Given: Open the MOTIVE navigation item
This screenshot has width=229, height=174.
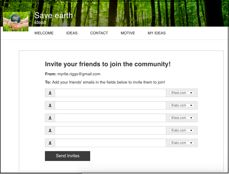Looking at the screenshot, I should click(x=128, y=33).
